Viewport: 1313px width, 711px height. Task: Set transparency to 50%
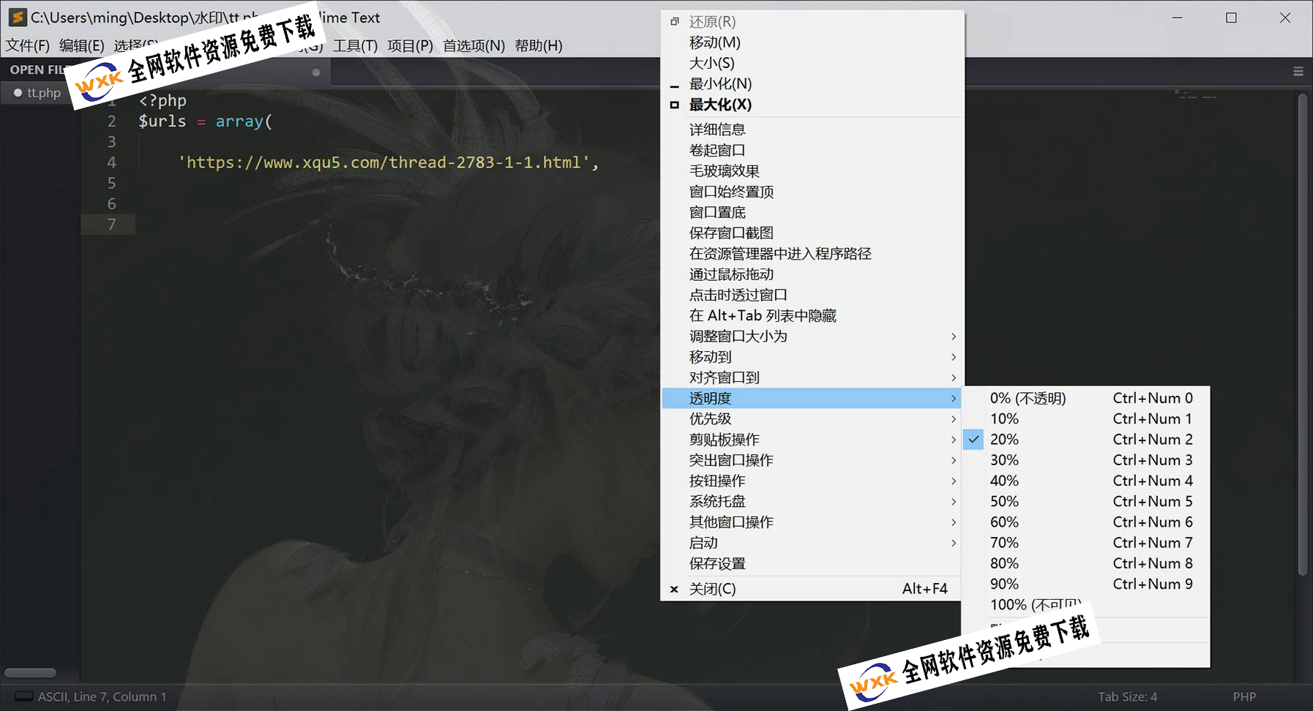1004,502
